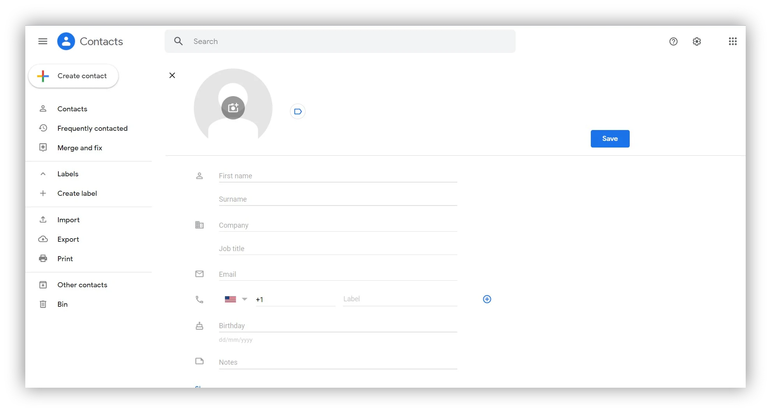
Task: Click the person icon beside First name
Action: tap(199, 176)
